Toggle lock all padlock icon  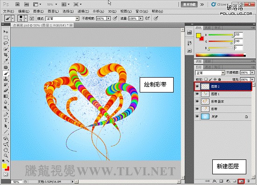click(x=219, y=79)
